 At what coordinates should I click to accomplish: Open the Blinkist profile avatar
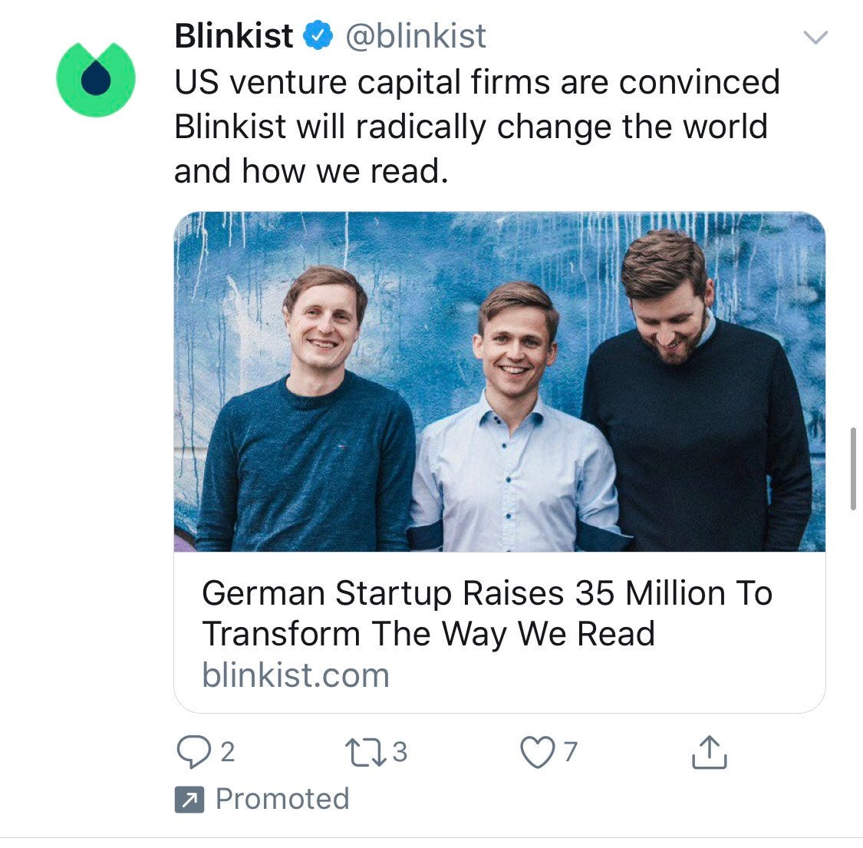point(96,79)
